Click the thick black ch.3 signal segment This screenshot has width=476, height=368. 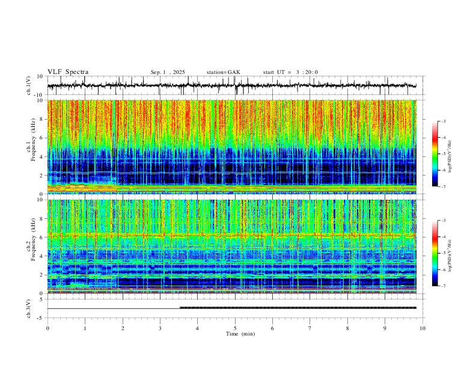pos(298,308)
